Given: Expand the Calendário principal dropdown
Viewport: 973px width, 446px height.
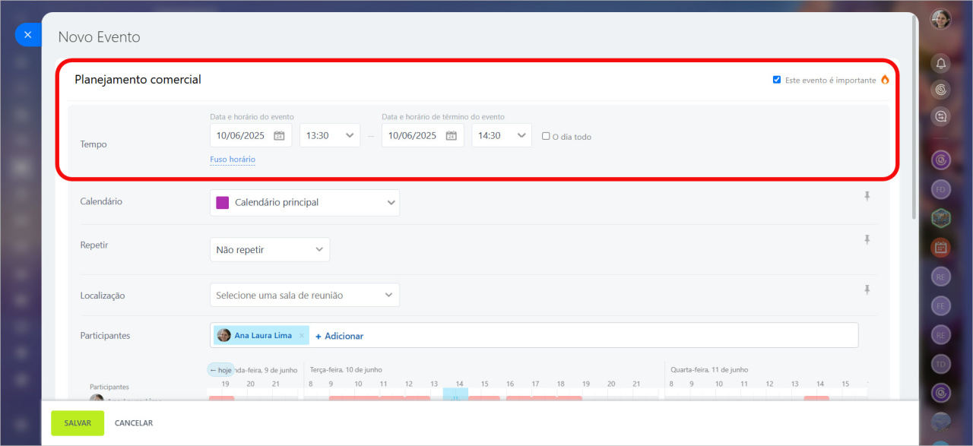Looking at the screenshot, I should pos(305,203).
